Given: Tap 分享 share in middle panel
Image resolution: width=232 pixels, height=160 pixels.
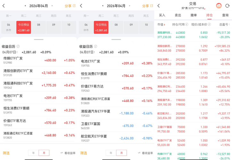Looking at the screenshot, I should [148, 6].
